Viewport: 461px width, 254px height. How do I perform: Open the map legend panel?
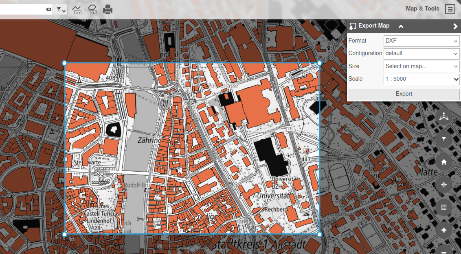point(444,207)
